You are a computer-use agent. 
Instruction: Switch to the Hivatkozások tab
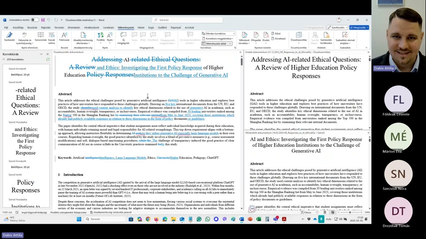point(92,28)
